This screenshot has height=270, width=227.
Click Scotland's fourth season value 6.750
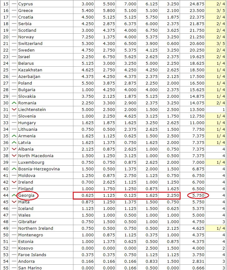[152, 30]
